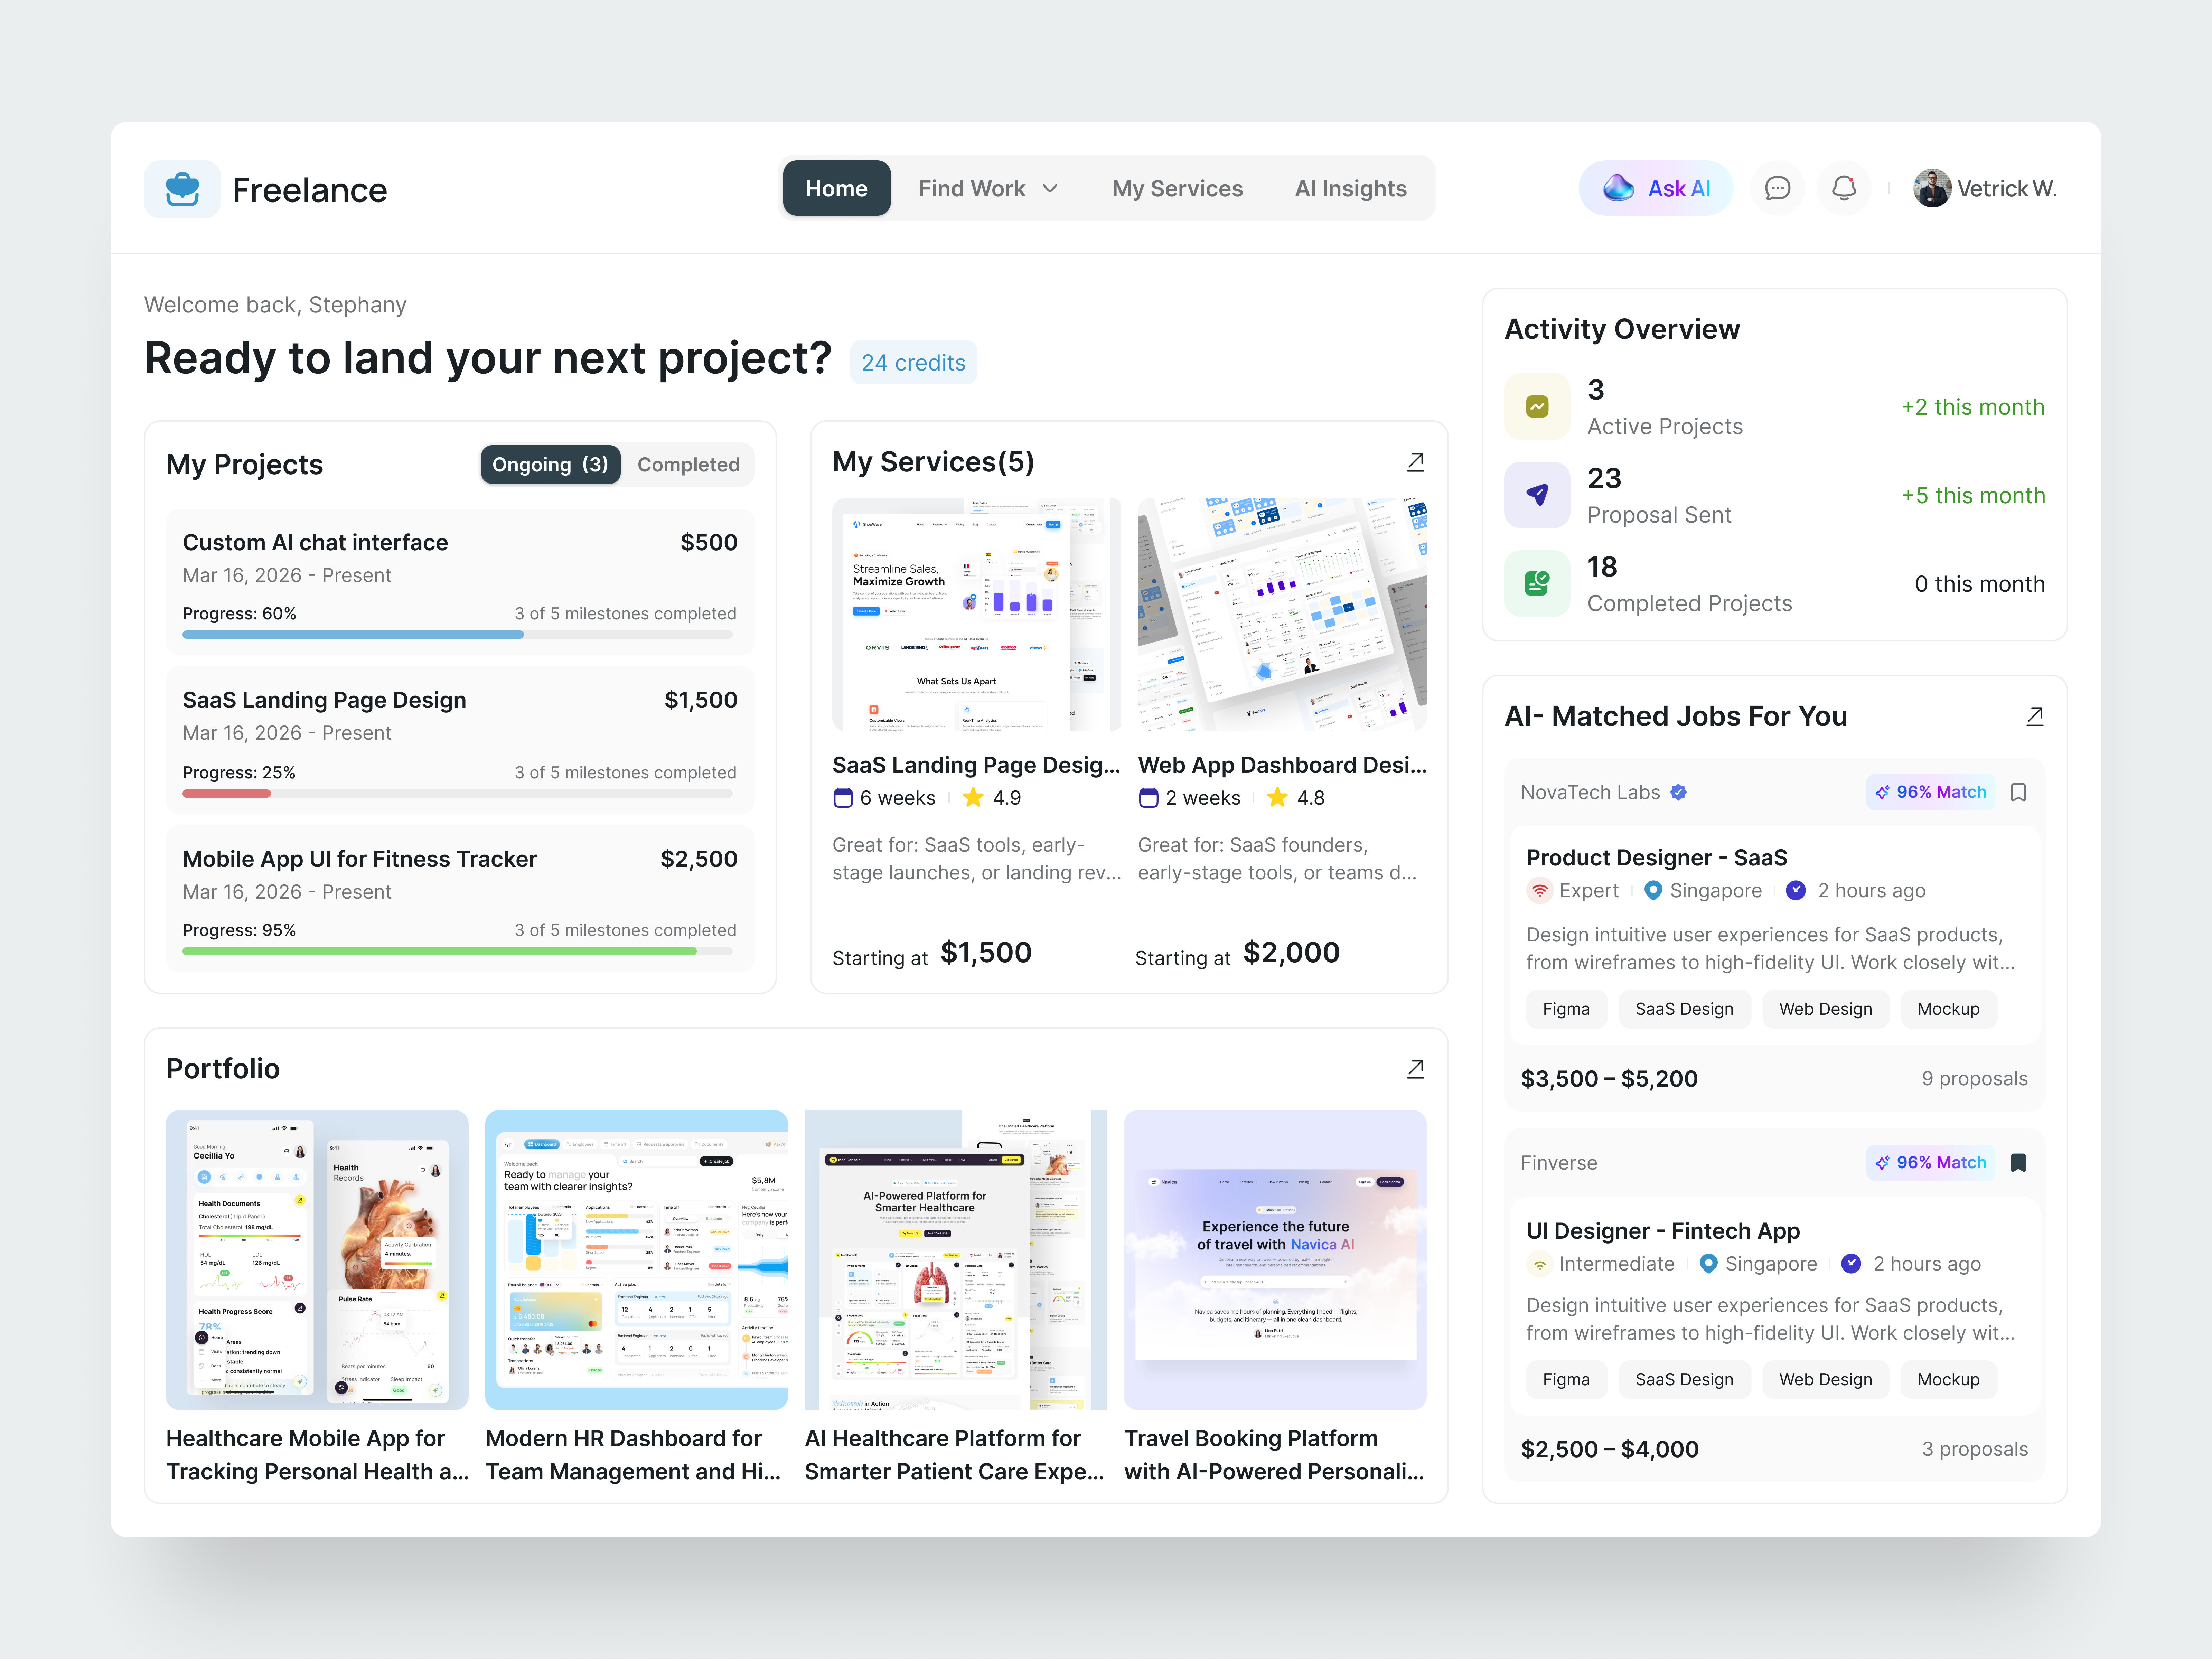The width and height of the screenshot is (2212, 1659).
Task: Open the Find Work menu
Action: pyautogui.click(x=988, y=188)
